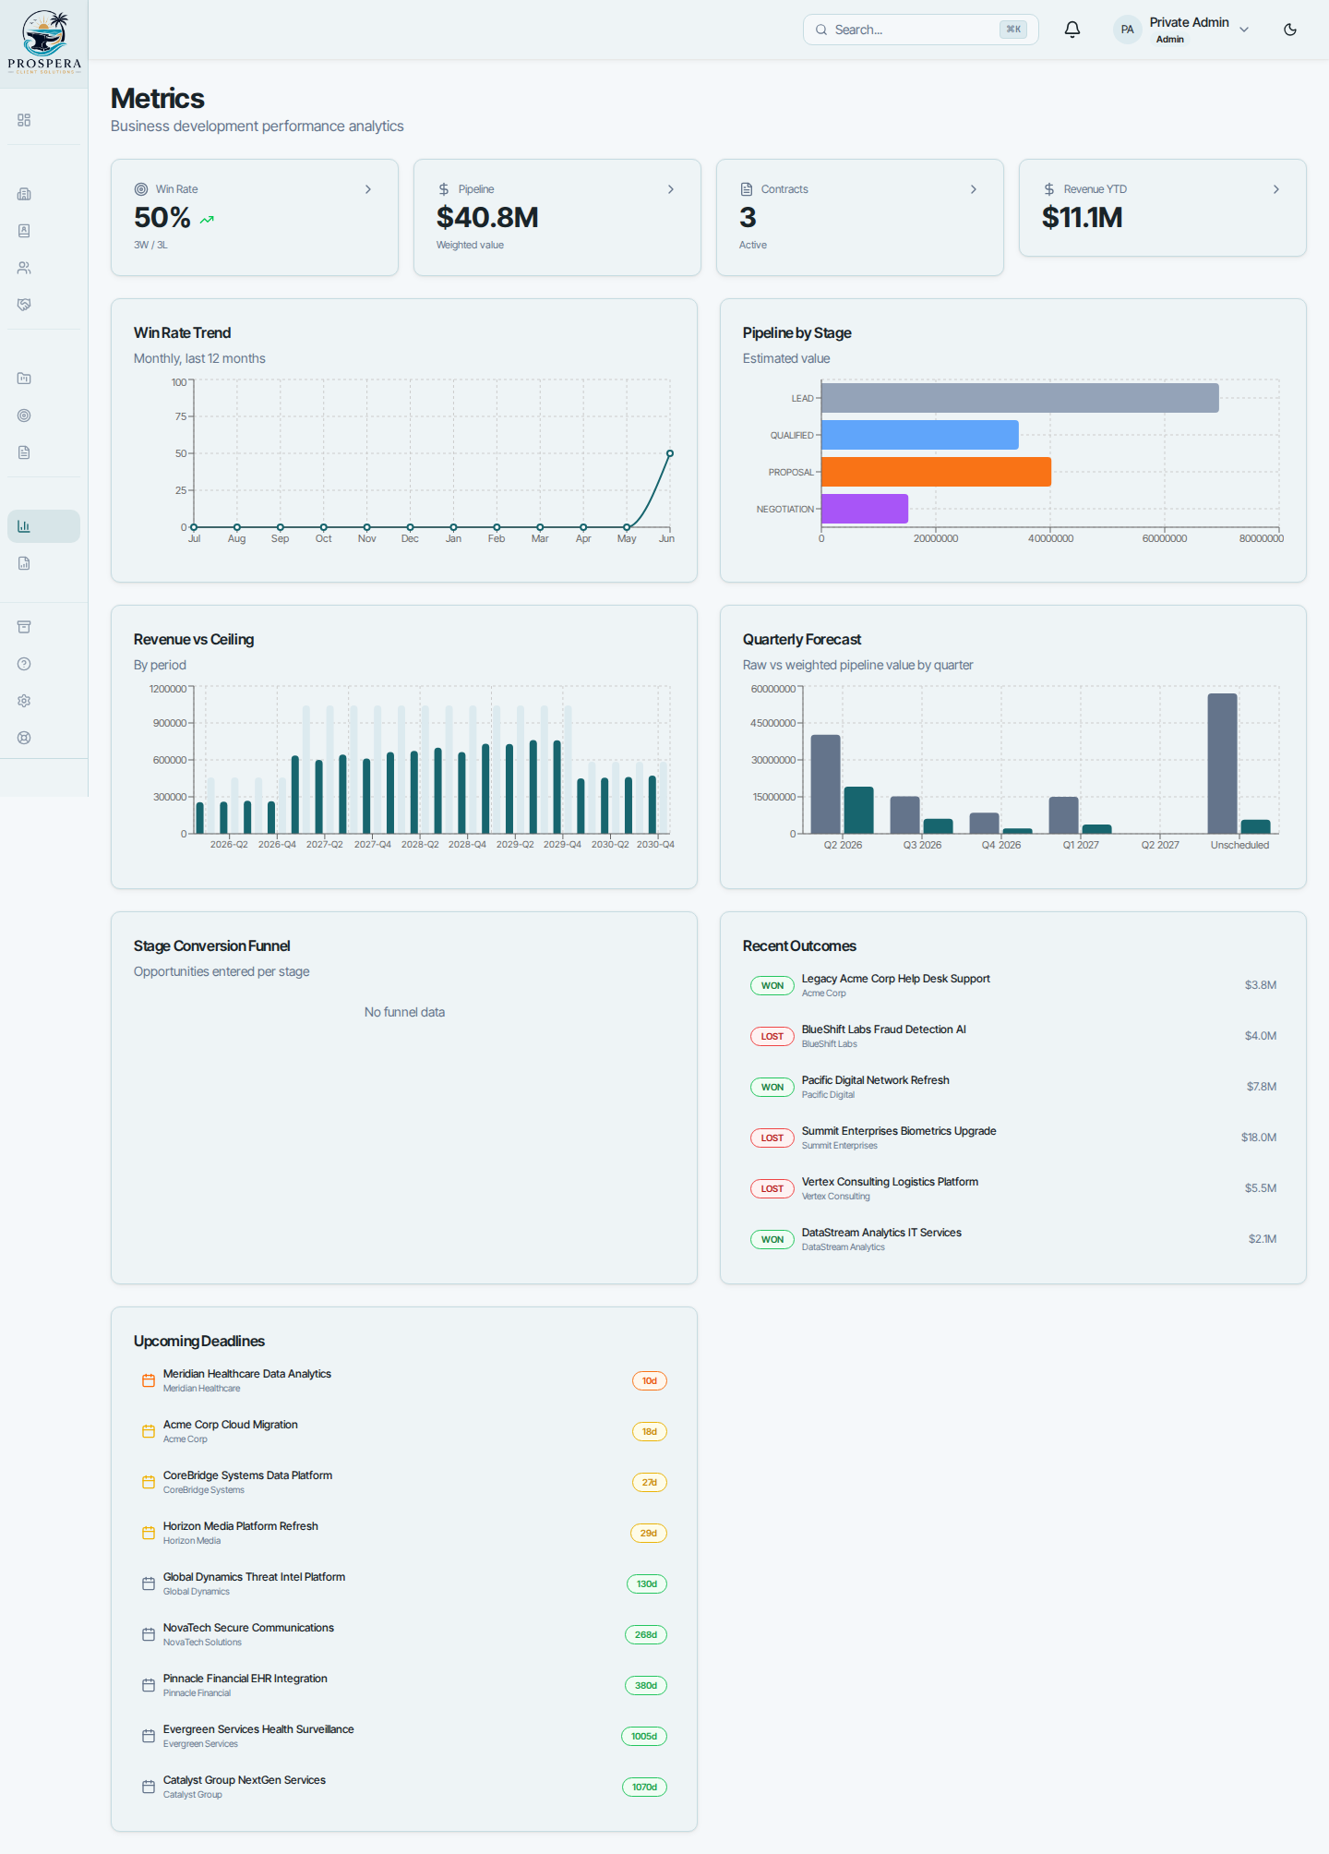Click the purple NEGOTIATION bar

pyautogui.click(x=865, y=509)
